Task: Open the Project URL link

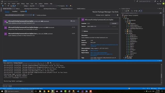Action: [94, 51]
